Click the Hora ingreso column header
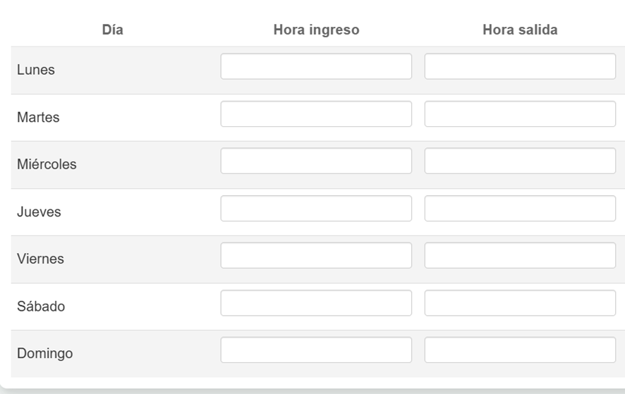 316,30
